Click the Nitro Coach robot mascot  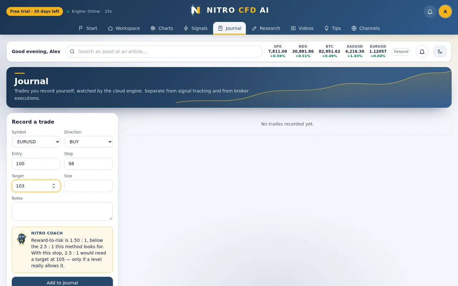pyautogui.click(x=21, y=238)
